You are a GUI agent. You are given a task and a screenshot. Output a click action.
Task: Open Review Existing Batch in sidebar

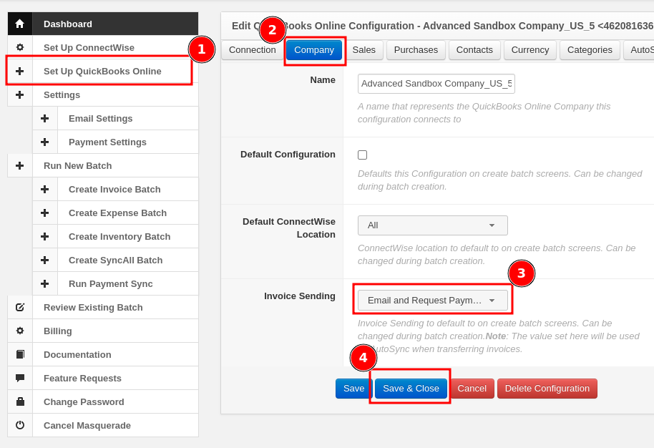[x=115, y=308]
